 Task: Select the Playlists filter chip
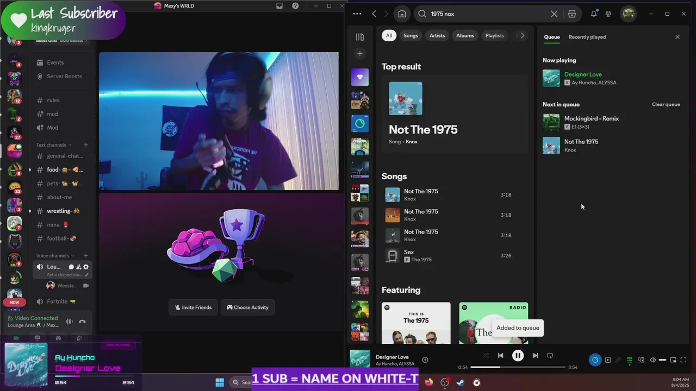tap(495, 36)
